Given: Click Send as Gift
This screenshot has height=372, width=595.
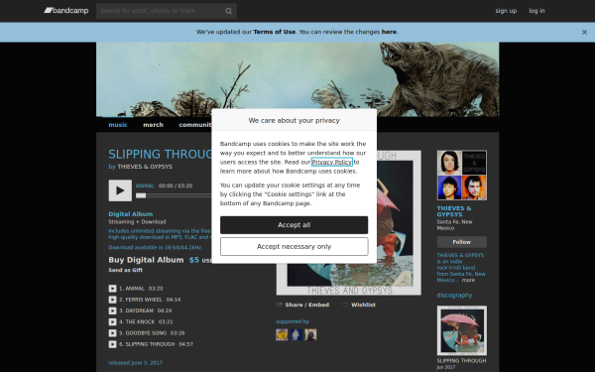Looking at the screenshot, I should point(125,270).
